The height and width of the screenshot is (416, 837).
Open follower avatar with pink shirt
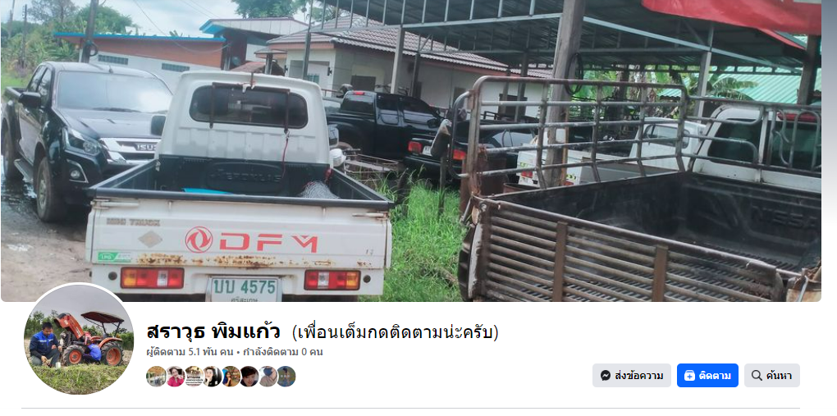tap(175, 377)
